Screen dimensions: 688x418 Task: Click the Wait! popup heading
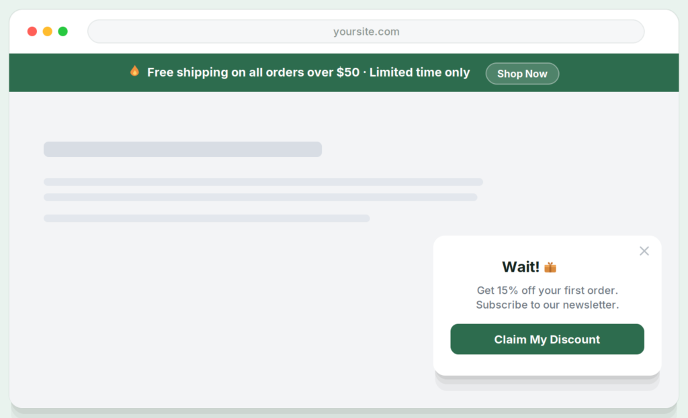click(521, 267)
